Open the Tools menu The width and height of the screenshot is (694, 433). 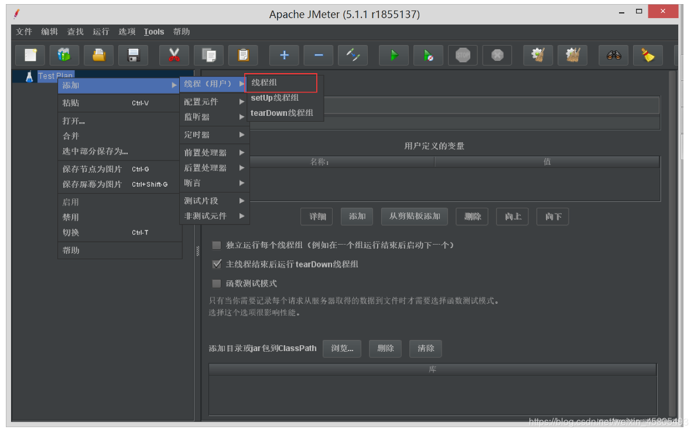point(153,32)
